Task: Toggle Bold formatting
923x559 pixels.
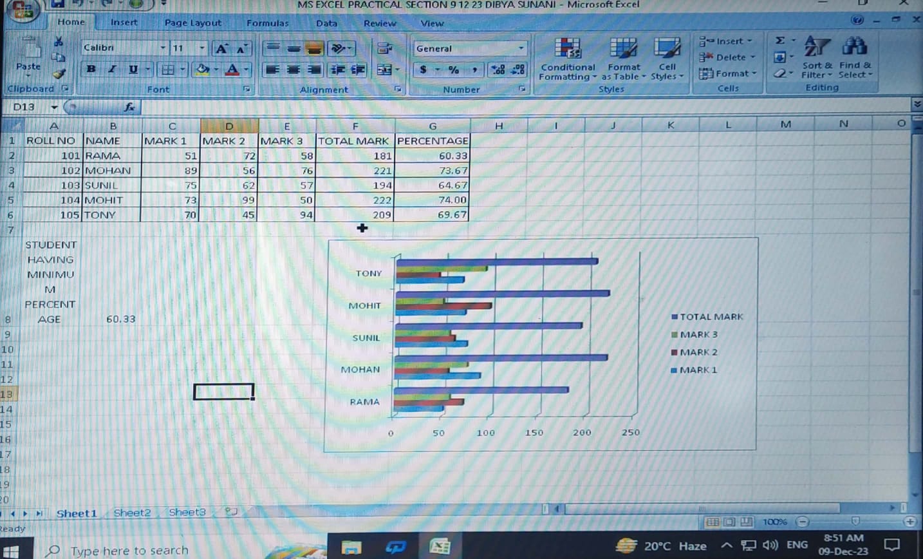Action: point(91,69)
